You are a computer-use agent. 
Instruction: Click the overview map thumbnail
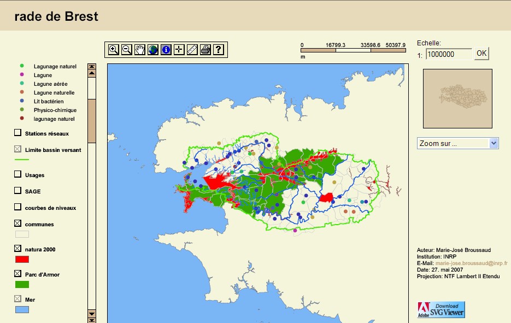(x=457, y=98)
